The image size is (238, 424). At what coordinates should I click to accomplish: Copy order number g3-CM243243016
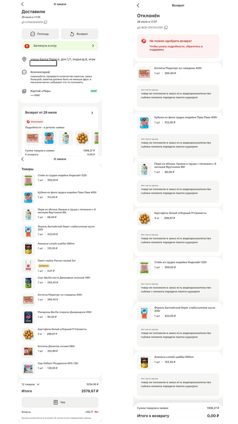[x=46, y=22]
